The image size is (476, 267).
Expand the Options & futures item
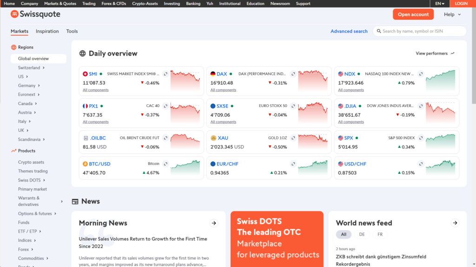(55, 213)
